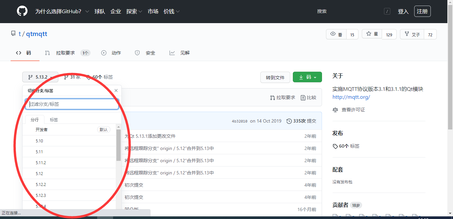Select the 分行 branches tab in popup
This screenshot has height=219, width=453.
(x=34, y=120)
